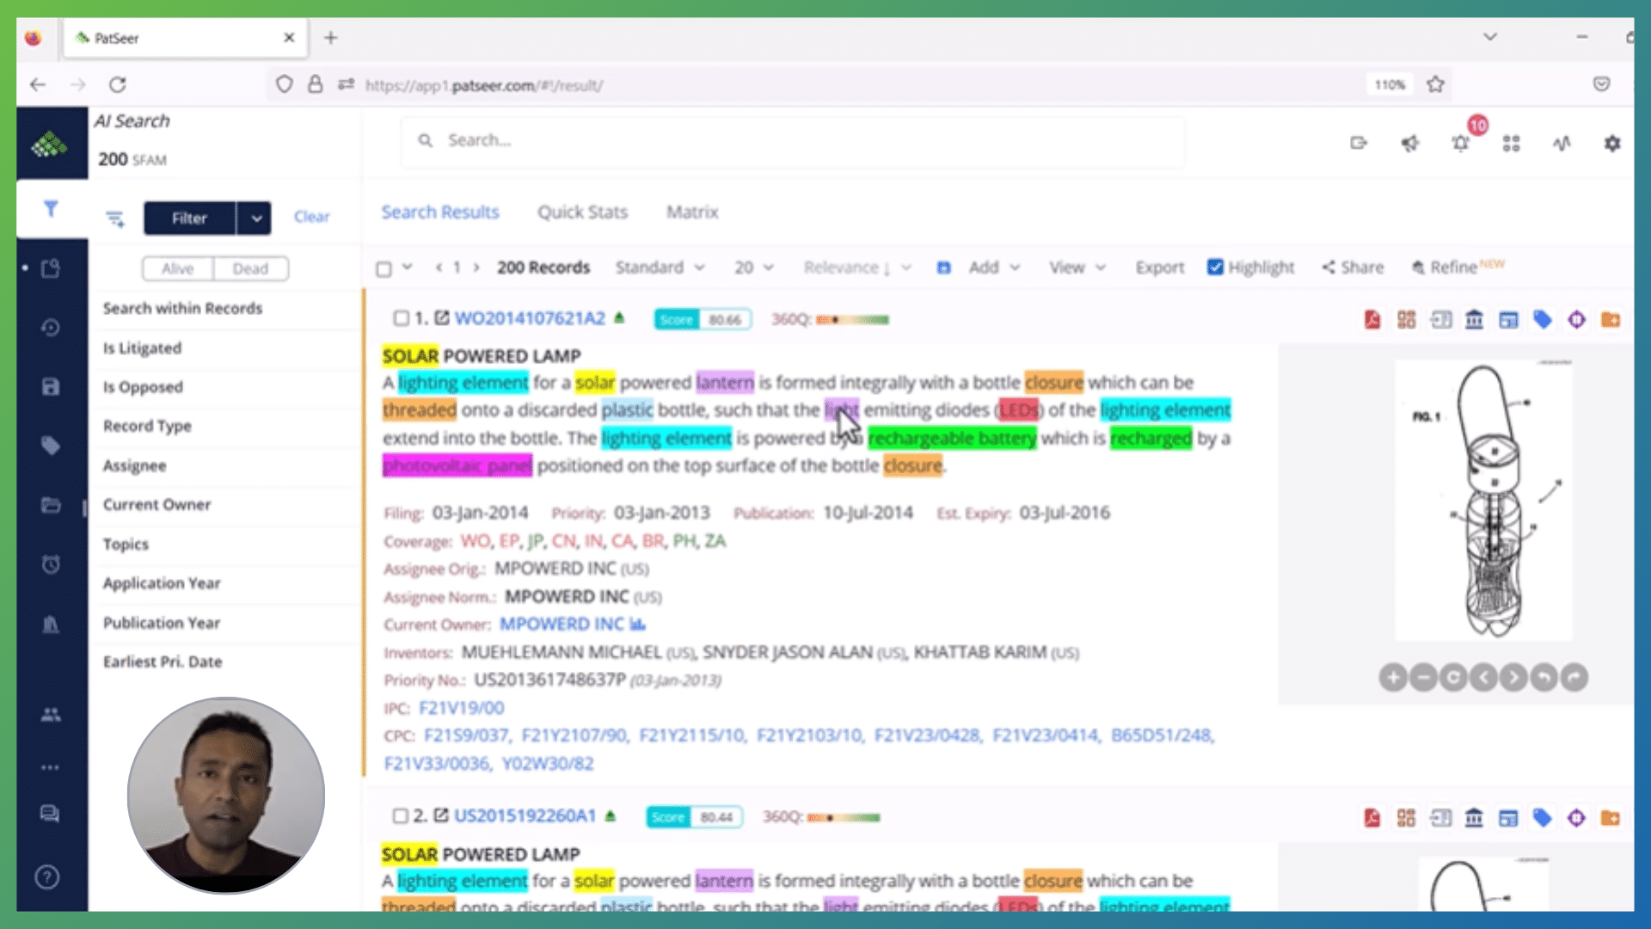Click add filter icon beside Filter button

click(115, 218)
